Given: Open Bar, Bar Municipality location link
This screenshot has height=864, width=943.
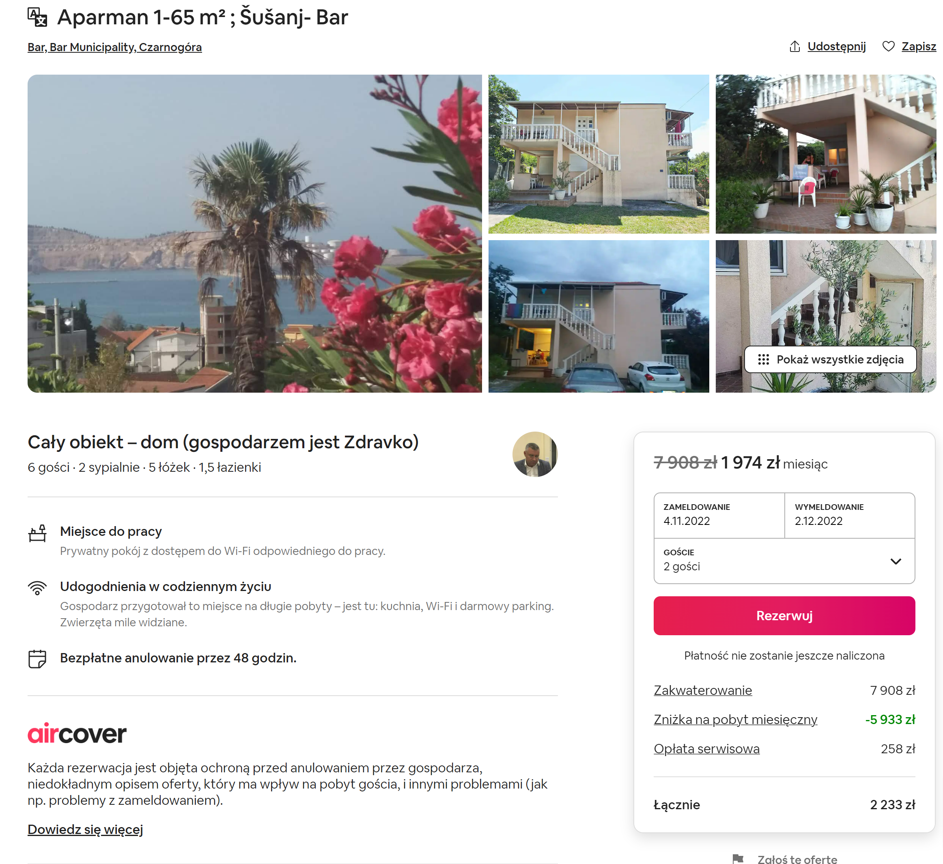Looking at the screenshot, I should (x=114, y=47).
